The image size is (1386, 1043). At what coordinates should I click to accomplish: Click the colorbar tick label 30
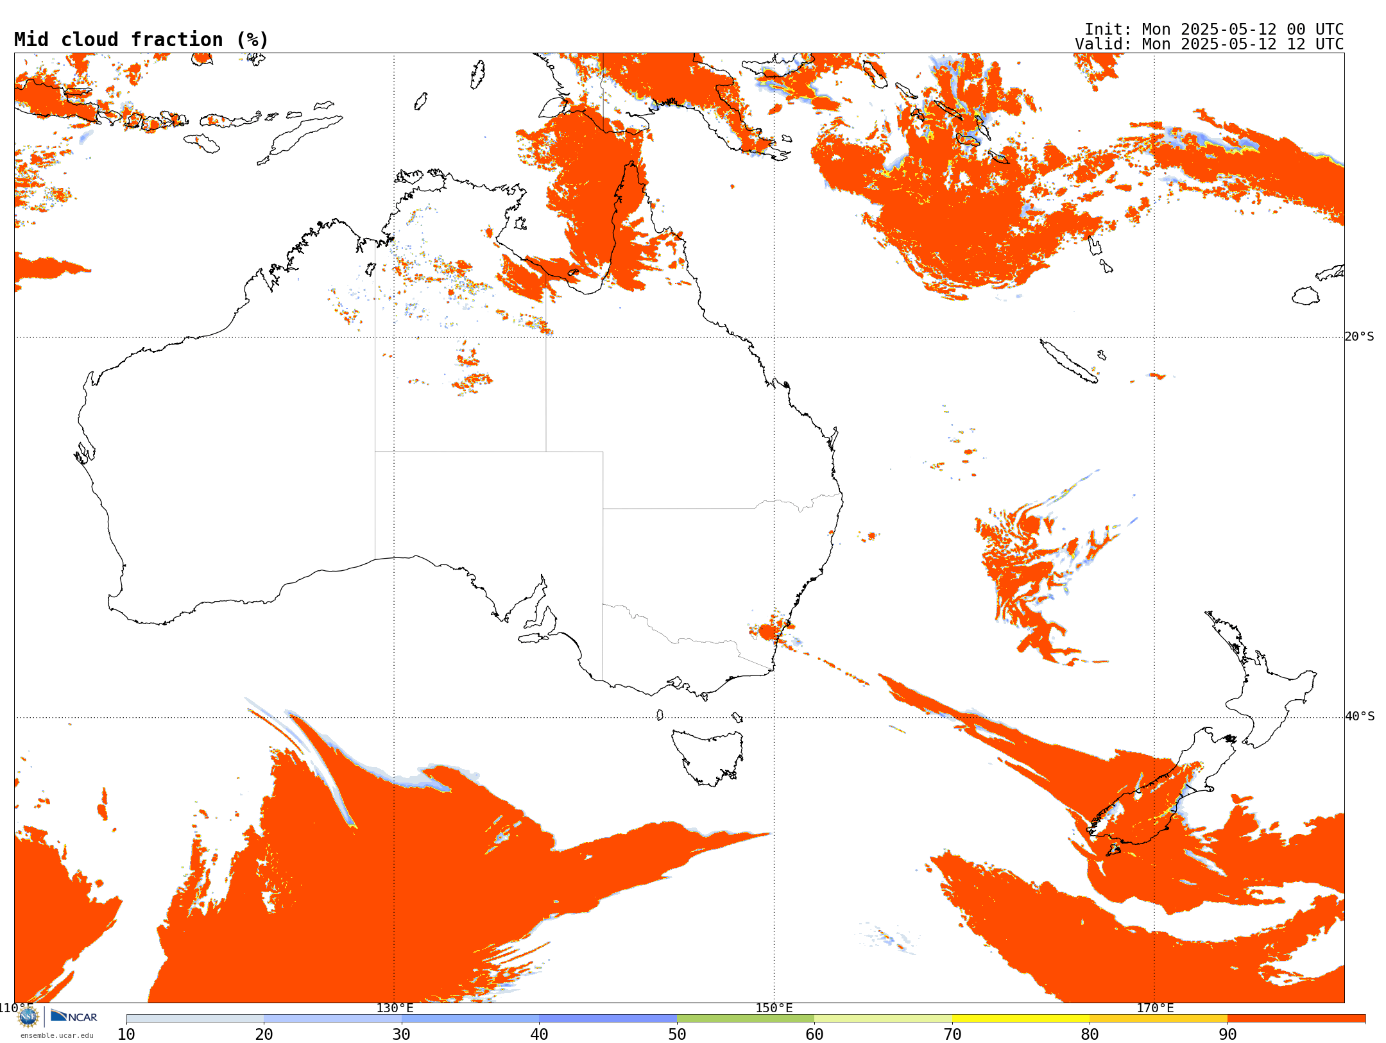[402, 1034]
